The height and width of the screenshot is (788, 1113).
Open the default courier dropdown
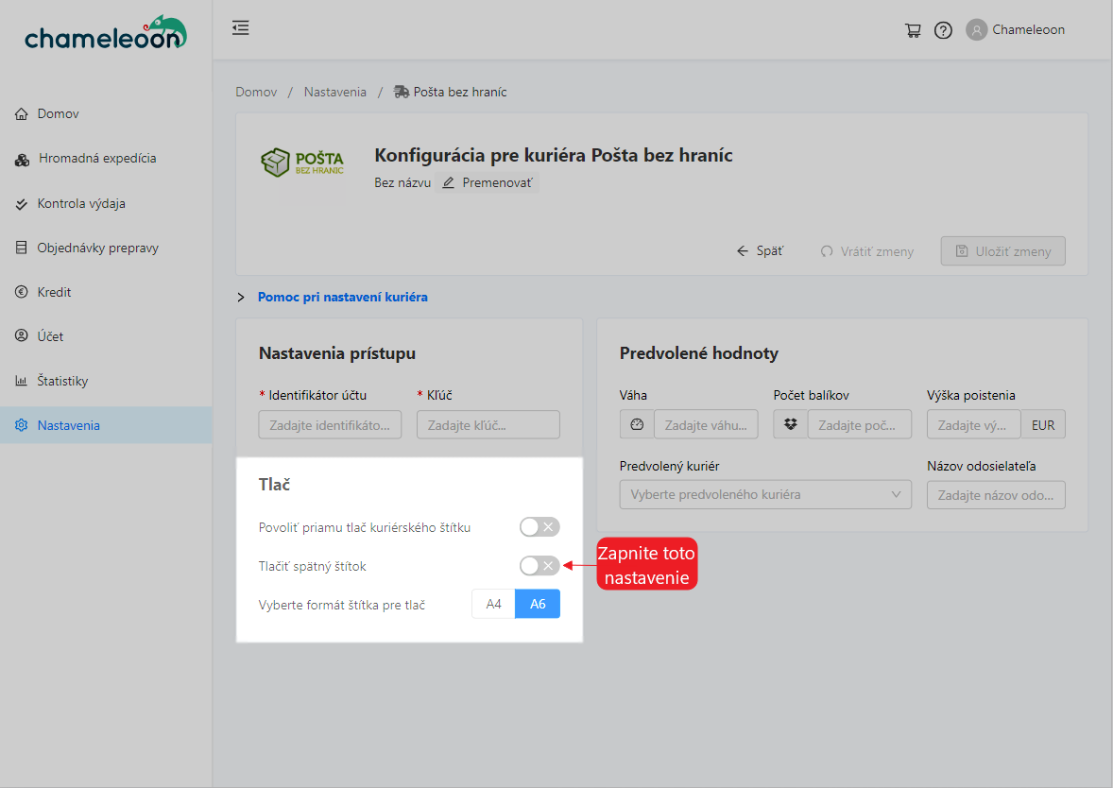click(765, 495)
